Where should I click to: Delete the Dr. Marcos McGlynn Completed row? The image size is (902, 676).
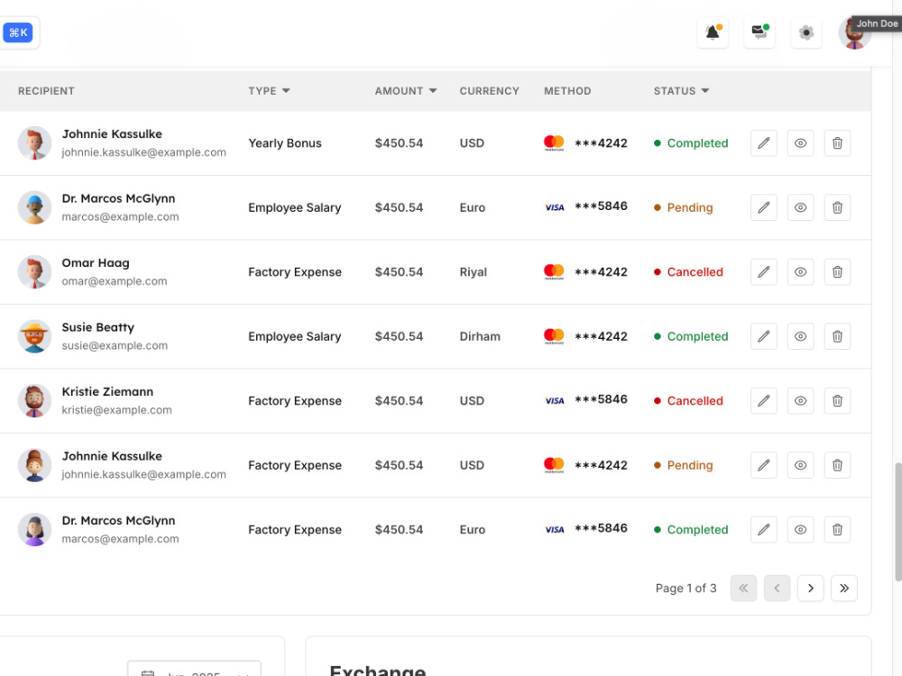pyautogui.click(x=838, y=529)
